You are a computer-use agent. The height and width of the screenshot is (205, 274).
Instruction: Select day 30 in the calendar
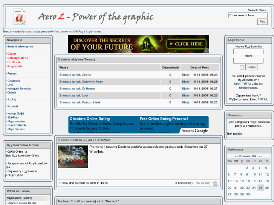[248, 194]
